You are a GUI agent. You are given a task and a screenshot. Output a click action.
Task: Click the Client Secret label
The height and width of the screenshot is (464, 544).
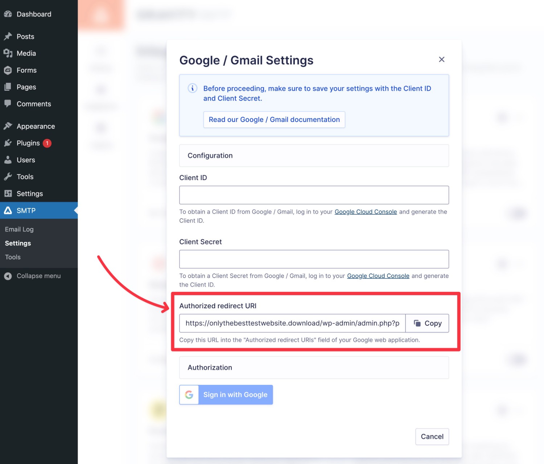pyautogui.click(x=201, y=242)
